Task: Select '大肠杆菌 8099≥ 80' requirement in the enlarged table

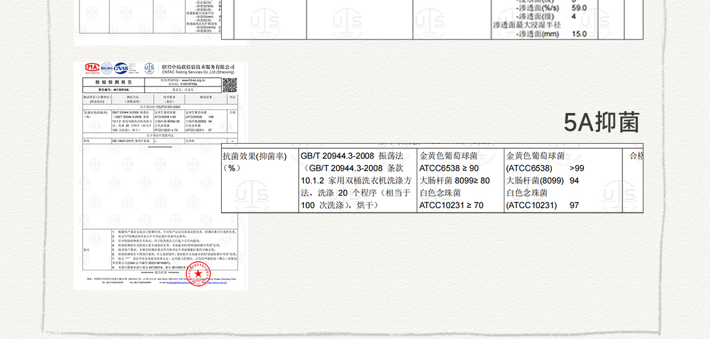Action: (454, 180)
